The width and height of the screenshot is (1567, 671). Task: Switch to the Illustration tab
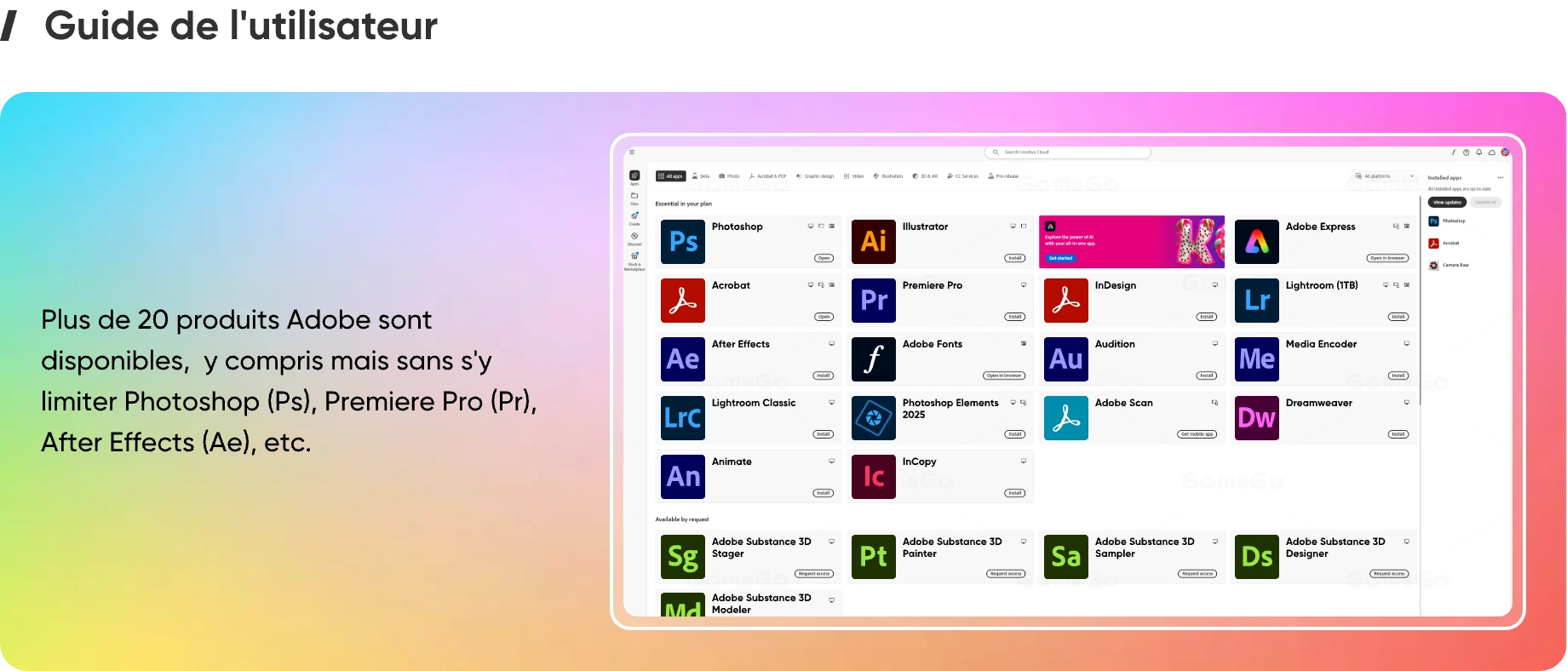pos(888,176)
